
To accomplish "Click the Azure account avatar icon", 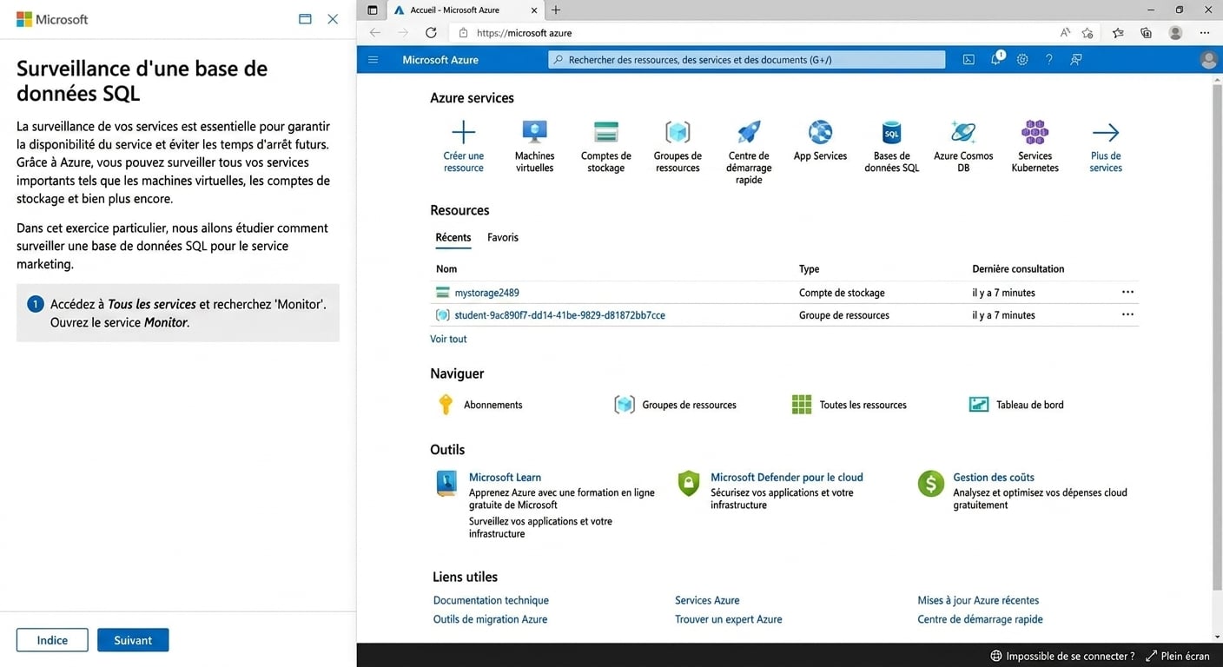I will coord(1208,60).
